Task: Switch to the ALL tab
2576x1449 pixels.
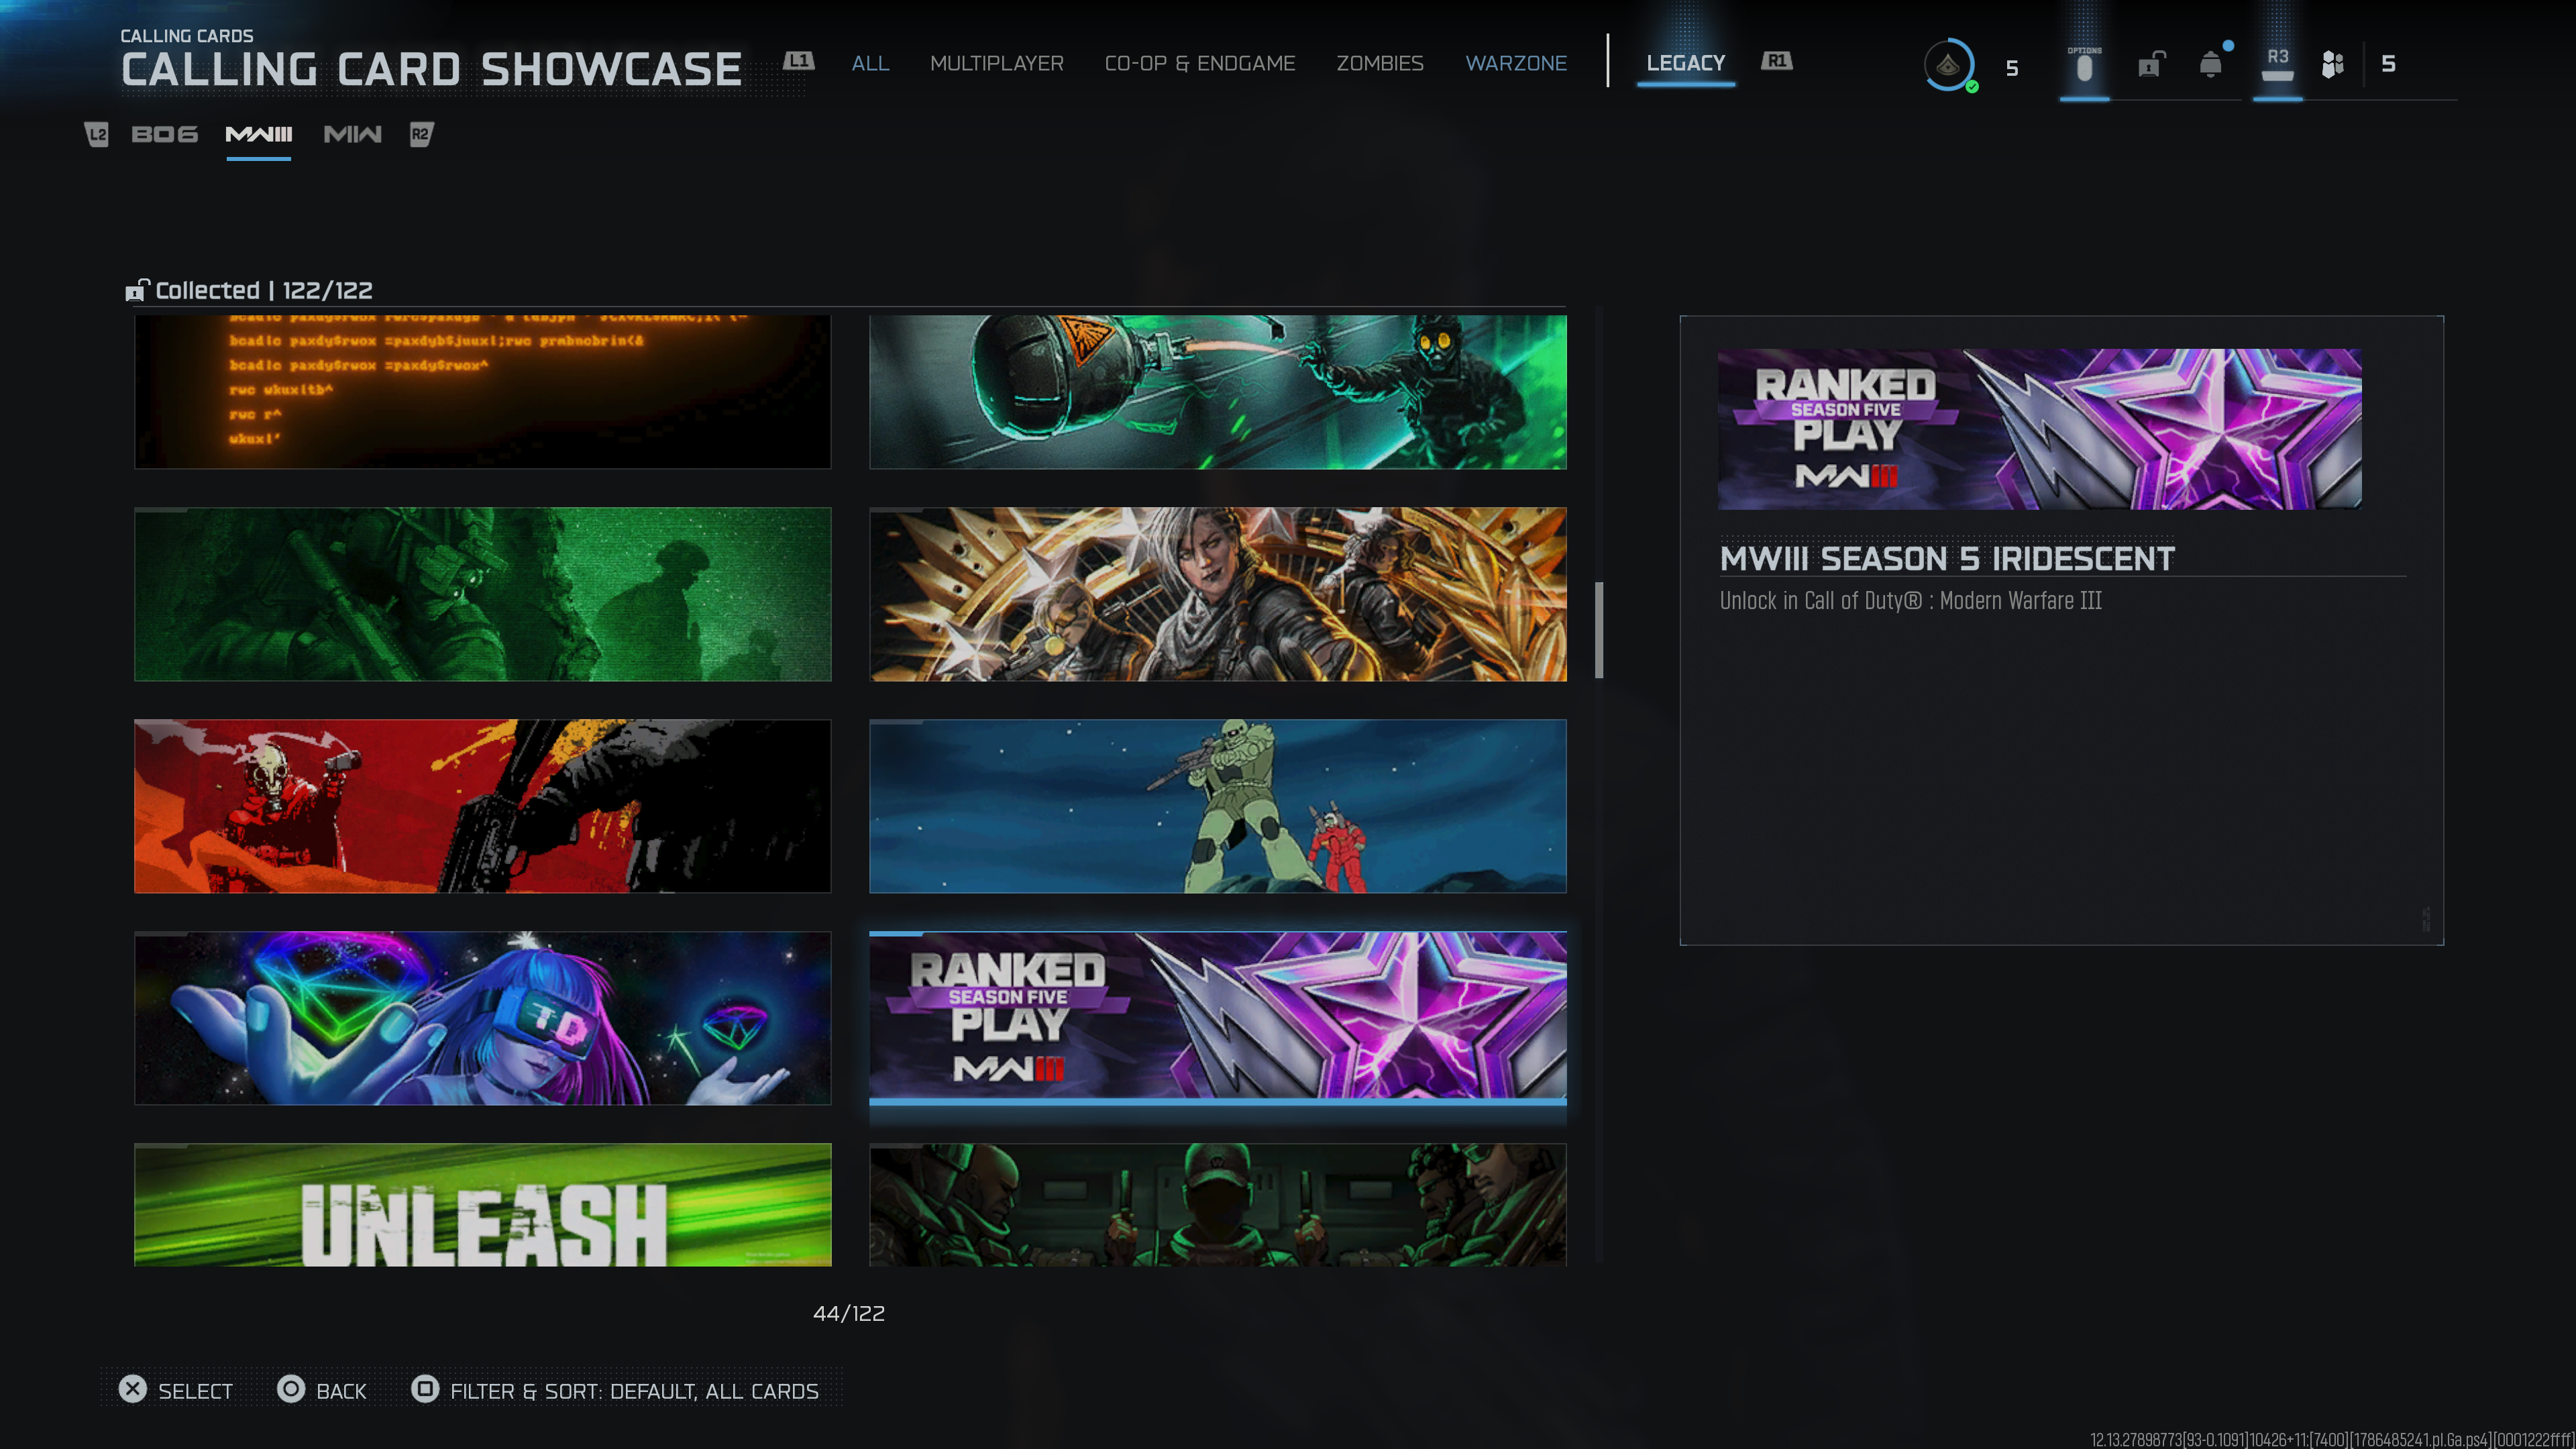Action: tap(870, 63)
